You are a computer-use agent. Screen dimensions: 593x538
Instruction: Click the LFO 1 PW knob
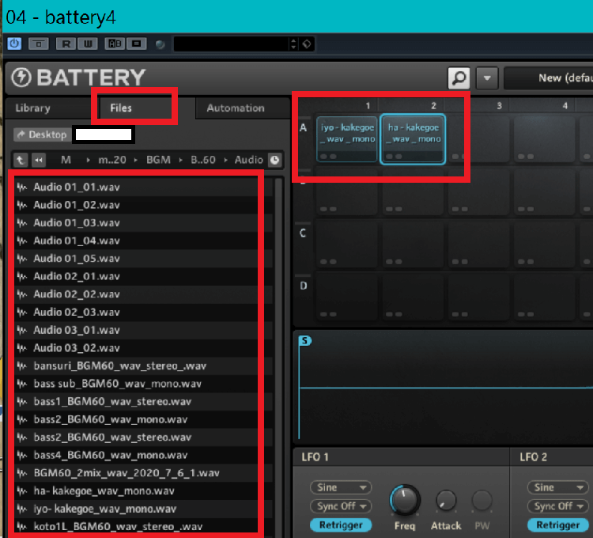(x=482, y=500)
